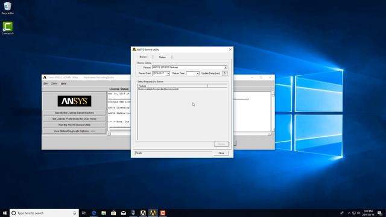The height and width of the screenshot is (217, 386).
Task: Switch to highlighted ANSYS Borrow Utility taskbar icon
Action: pos(153,213)
